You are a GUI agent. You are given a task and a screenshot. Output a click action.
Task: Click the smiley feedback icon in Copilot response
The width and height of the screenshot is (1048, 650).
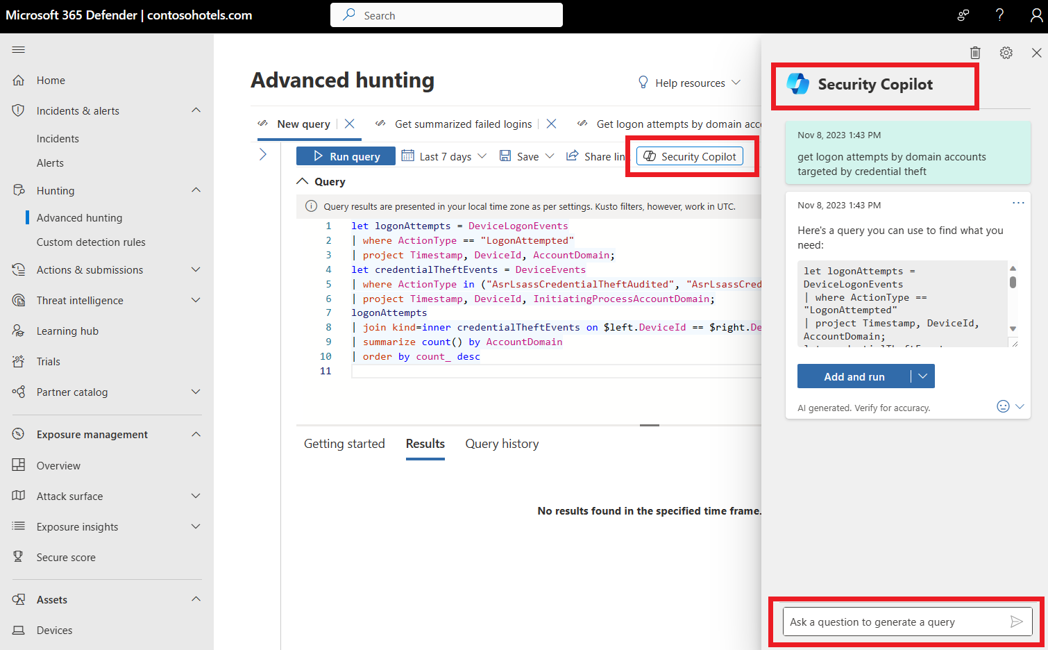pyautogui.click(x=1003, y=406)
